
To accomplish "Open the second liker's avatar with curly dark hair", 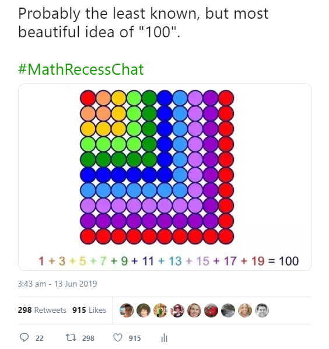I will point(143,310).
